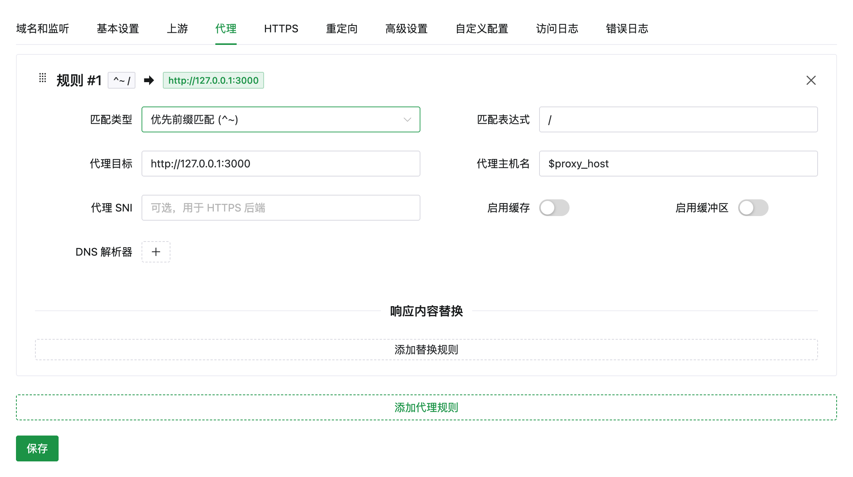The height and width of the screenshot is (477, 853).
Task: Switch to the 上游 tab
Action: click(177, 29)
